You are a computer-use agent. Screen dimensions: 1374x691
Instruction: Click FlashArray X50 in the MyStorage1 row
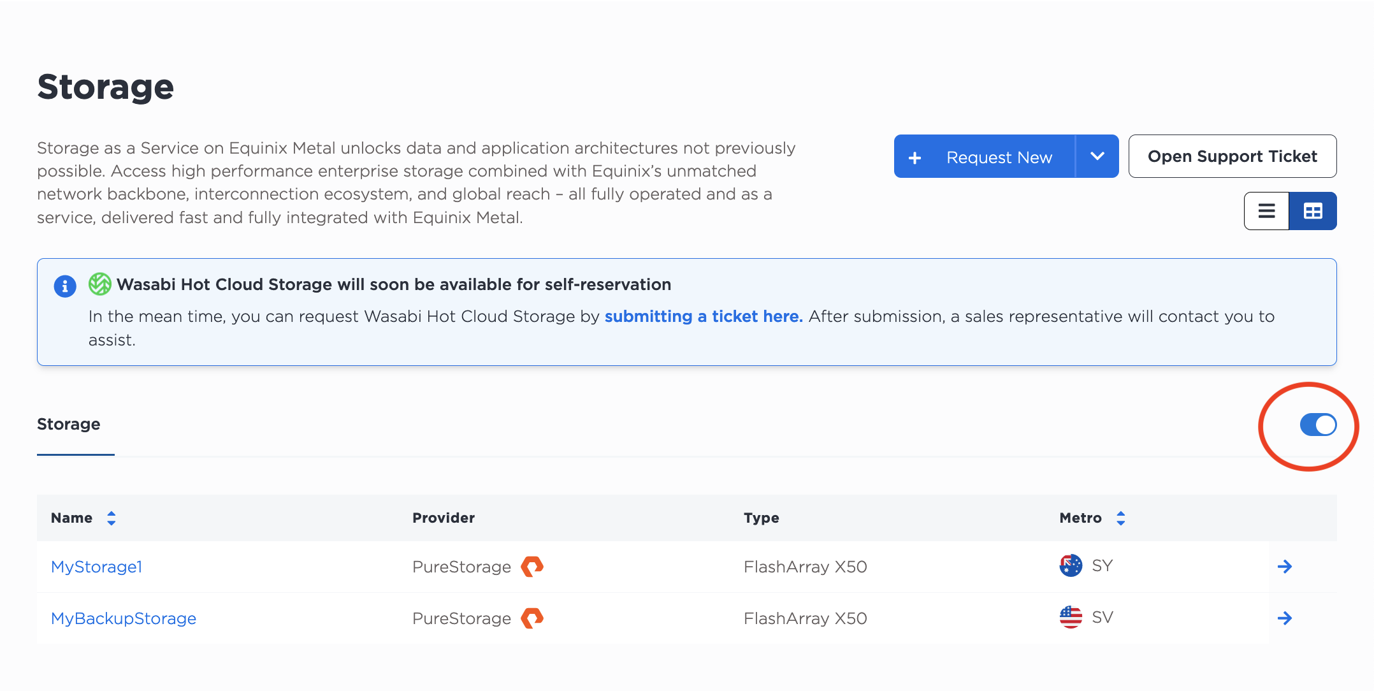coord(806,567)
